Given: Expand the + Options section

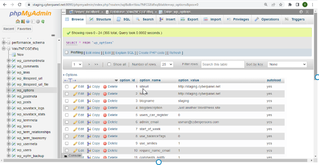Looking at the screenshot, I should pos(70,75).
